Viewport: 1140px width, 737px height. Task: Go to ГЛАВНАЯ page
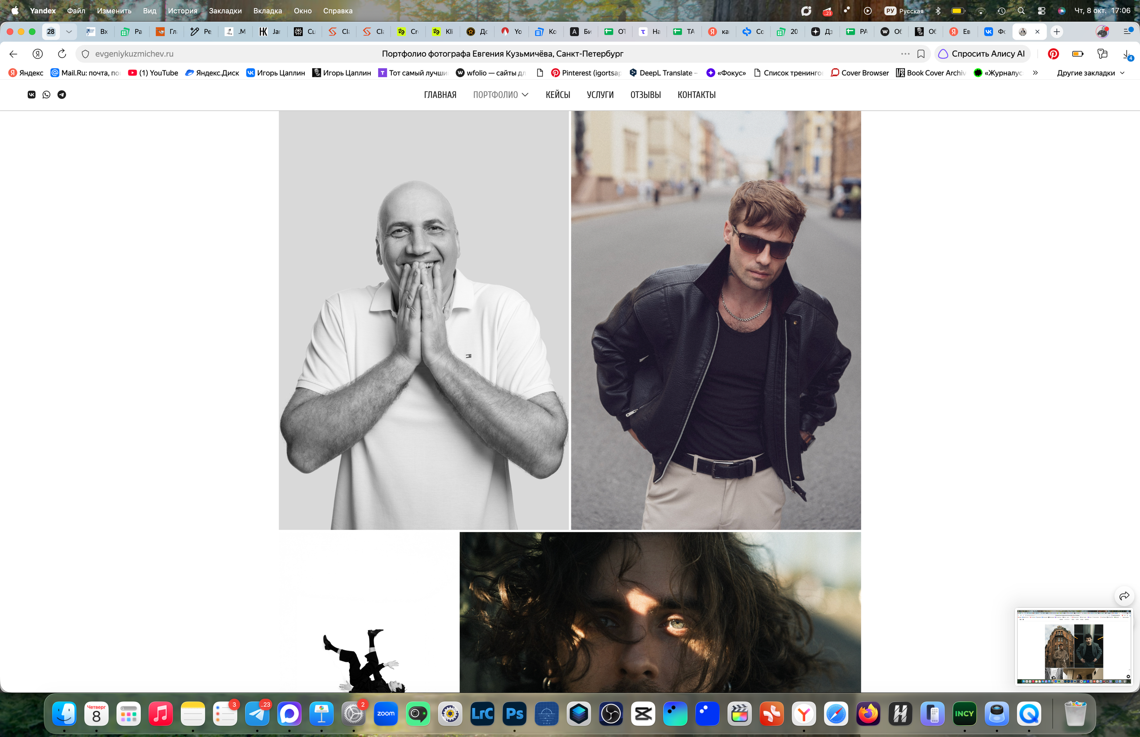(x=440, y=95)
